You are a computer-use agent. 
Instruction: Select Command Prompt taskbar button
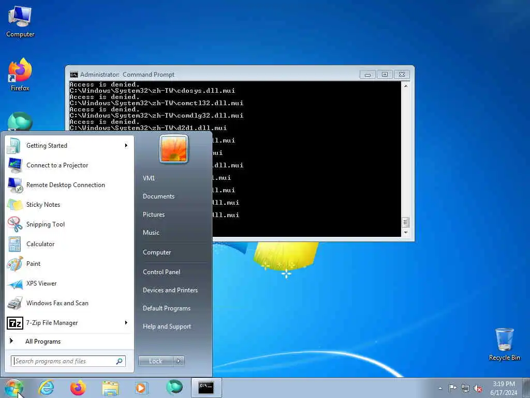206,388
